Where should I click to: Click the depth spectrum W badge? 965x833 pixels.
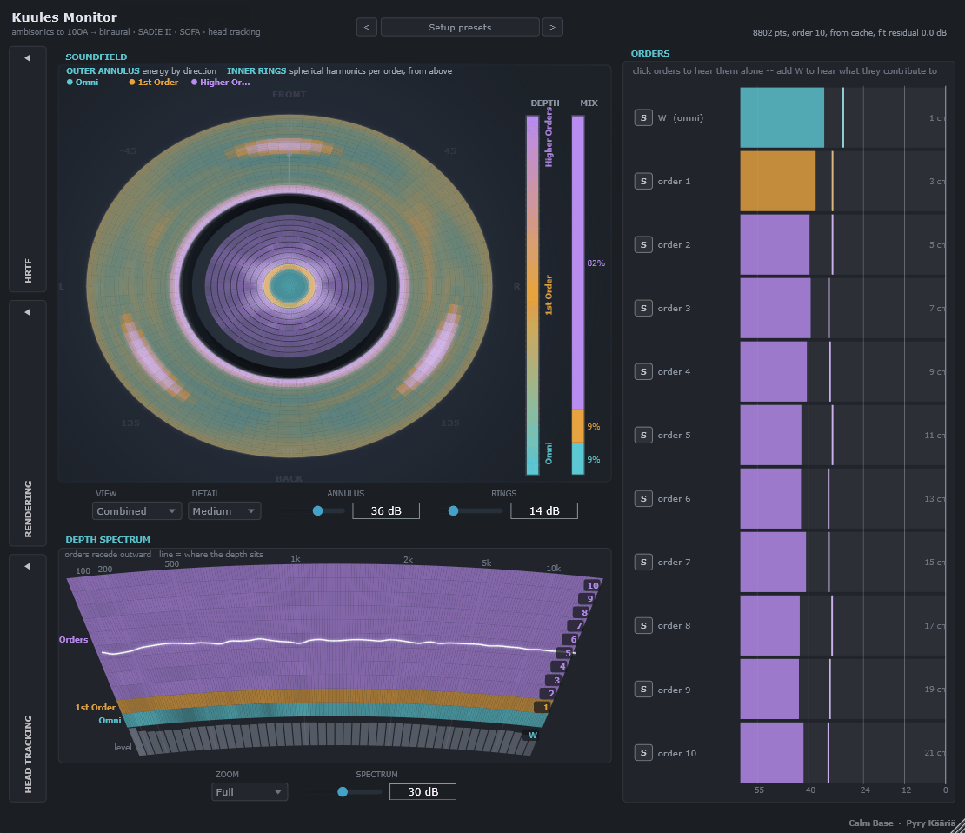532,735
